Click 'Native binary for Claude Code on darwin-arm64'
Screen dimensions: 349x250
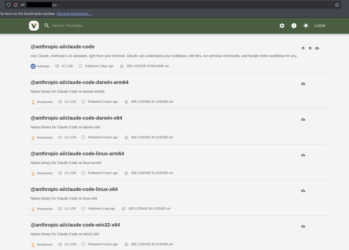point(67,91)
